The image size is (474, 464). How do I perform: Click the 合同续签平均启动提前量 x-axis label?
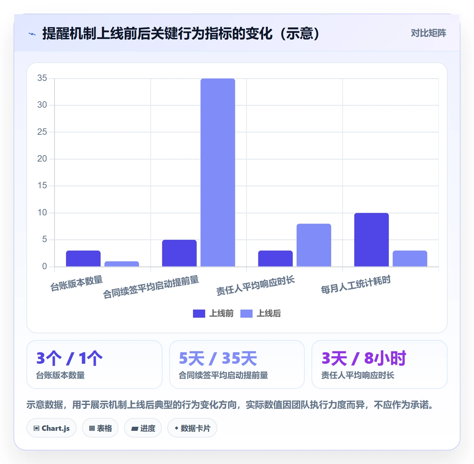pyautogui.click(x=151, y=287)
